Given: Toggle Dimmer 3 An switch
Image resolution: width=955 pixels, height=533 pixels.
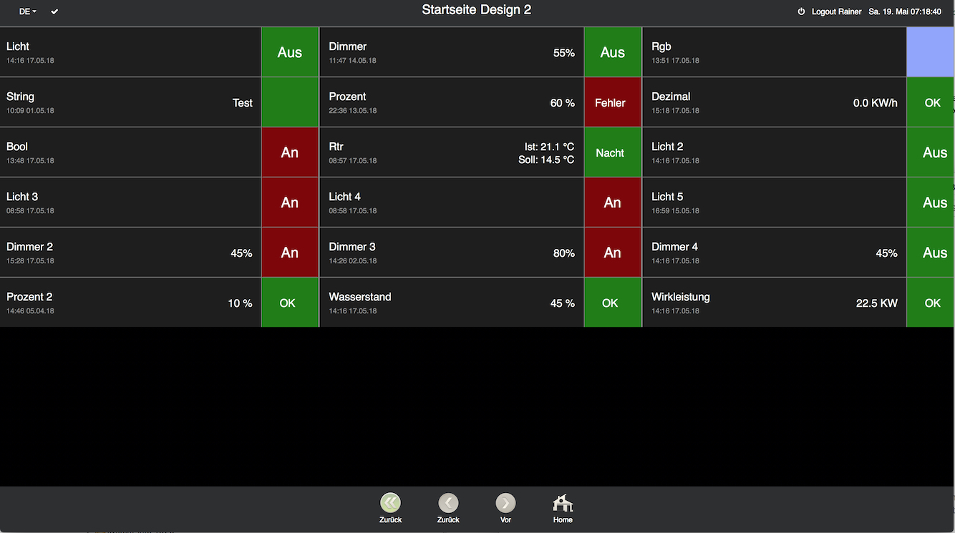Looking at the screenshot, I should [x=613, y=253].
